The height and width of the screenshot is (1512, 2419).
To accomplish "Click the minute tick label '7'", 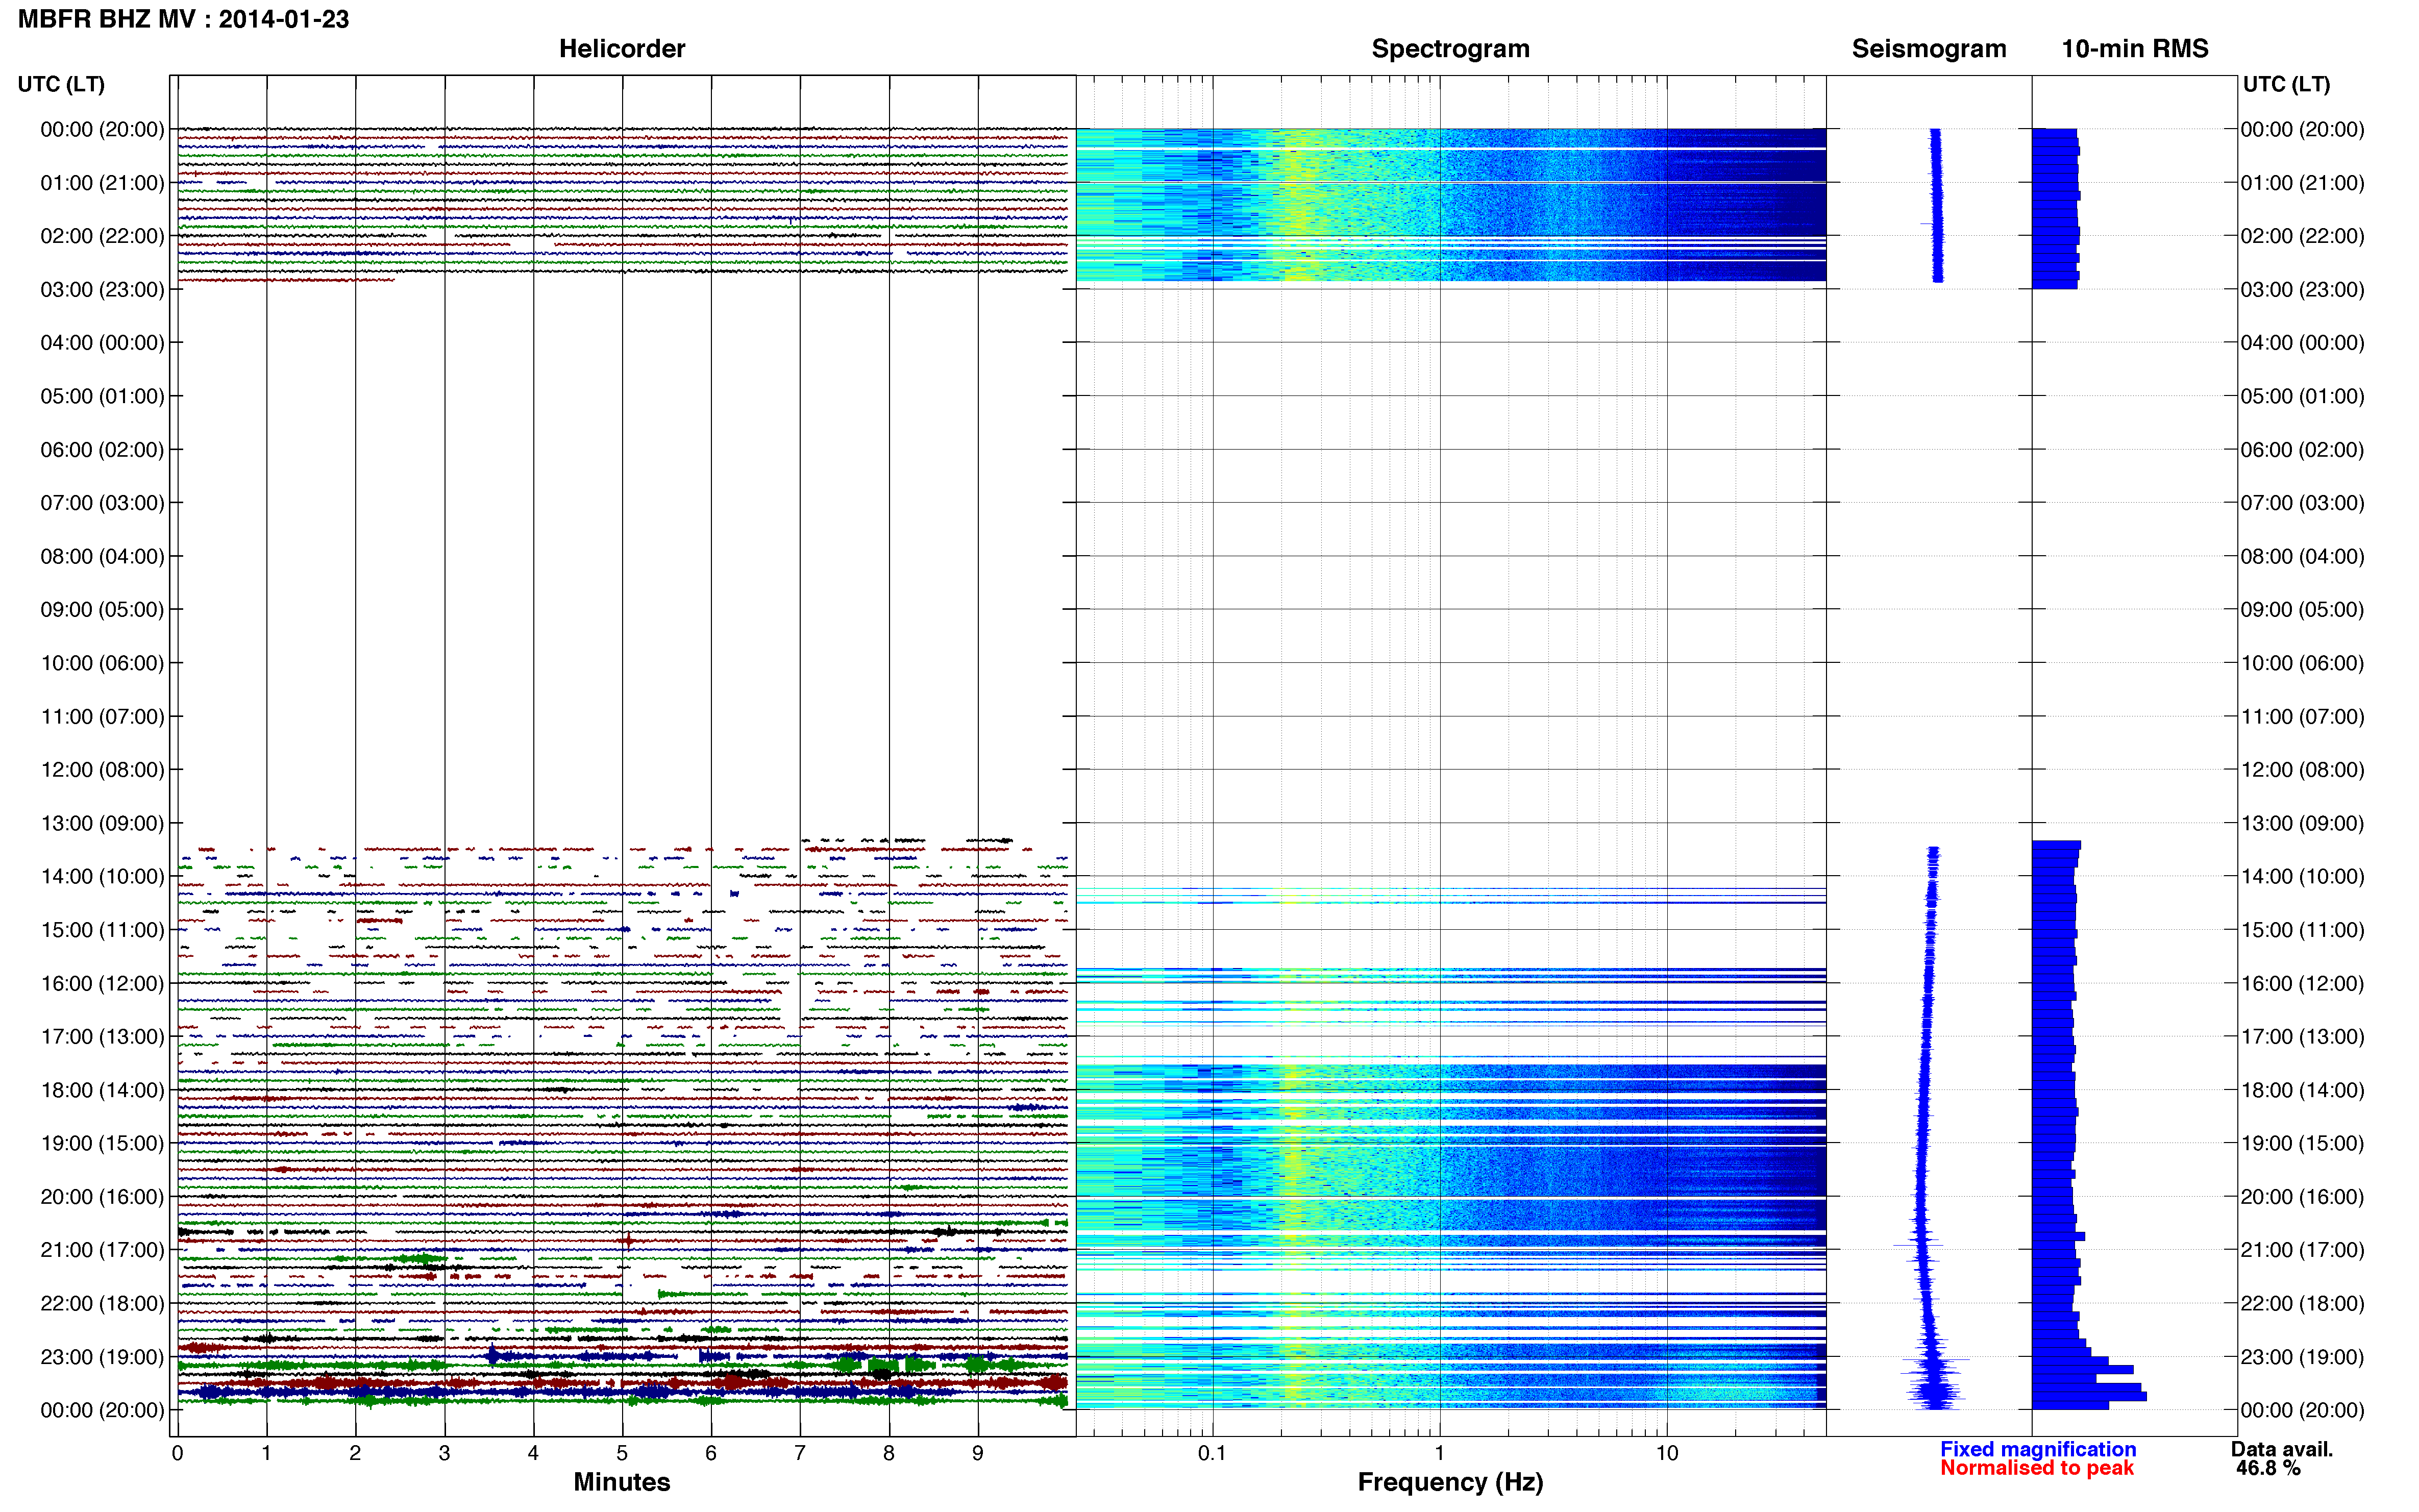I will coord(800,1454).
